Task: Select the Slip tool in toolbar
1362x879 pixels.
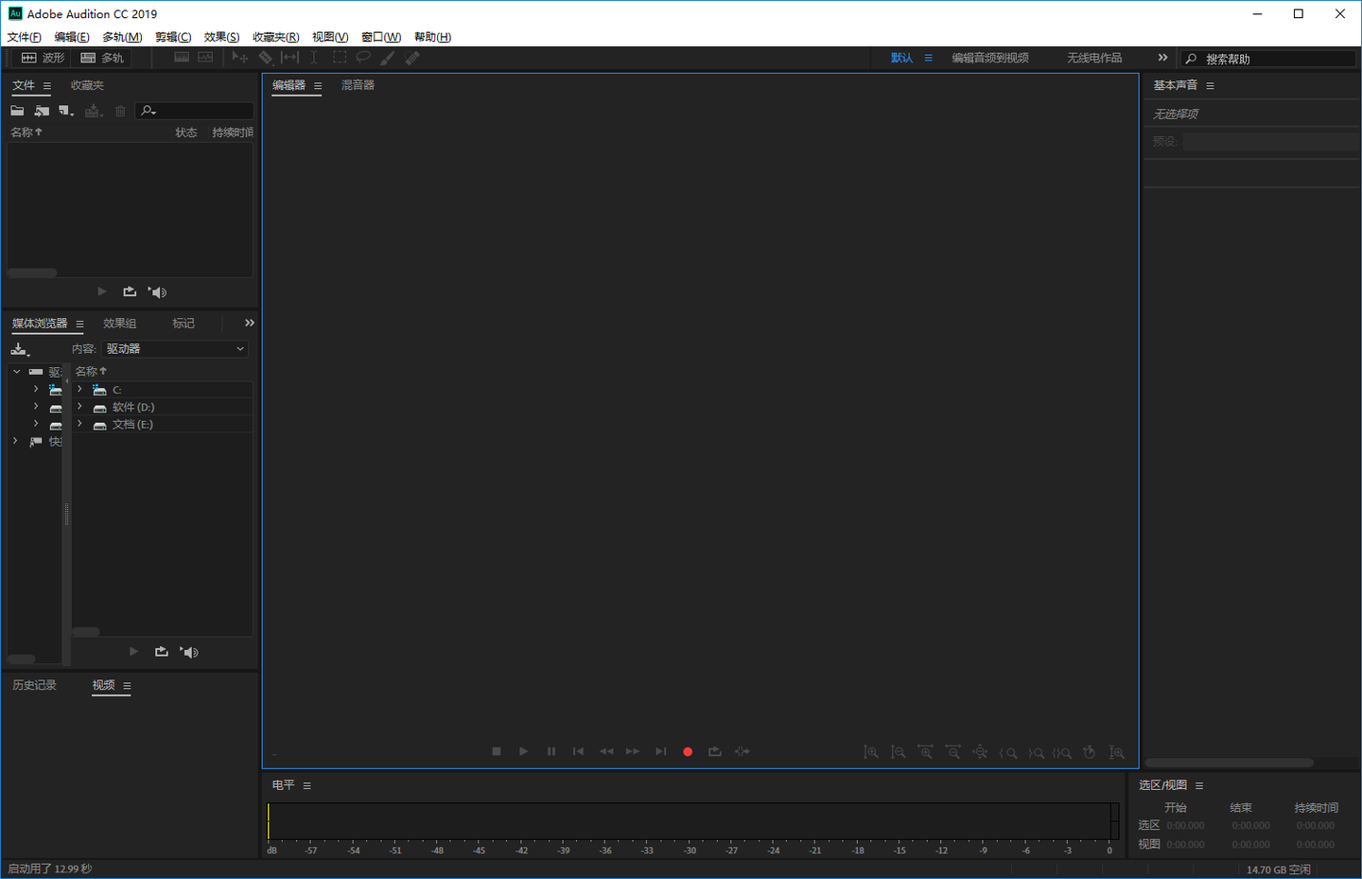Action: click(289, 58)
